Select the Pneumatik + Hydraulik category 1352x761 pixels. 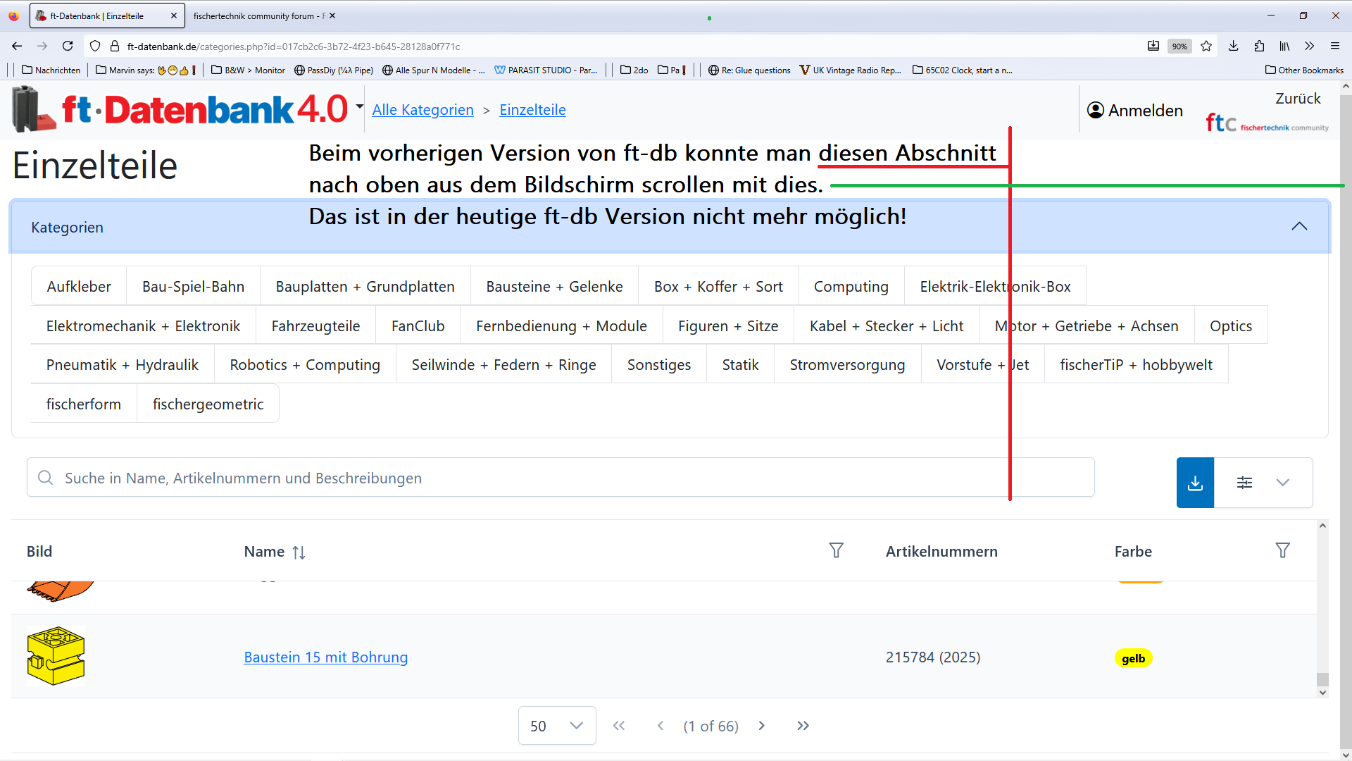coord(123,365)
